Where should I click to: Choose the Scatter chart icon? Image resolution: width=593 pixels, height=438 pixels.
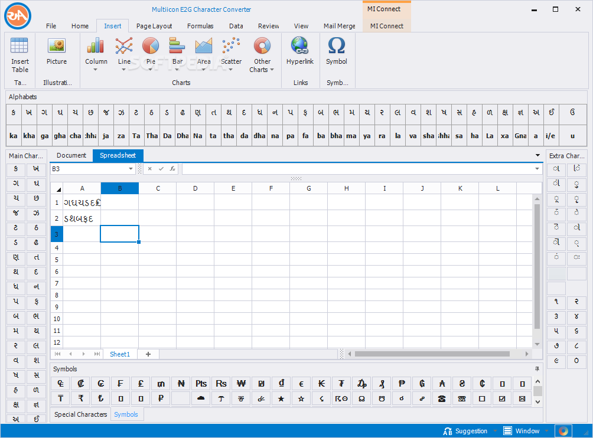pyautogui.click(x=231, y=46)
